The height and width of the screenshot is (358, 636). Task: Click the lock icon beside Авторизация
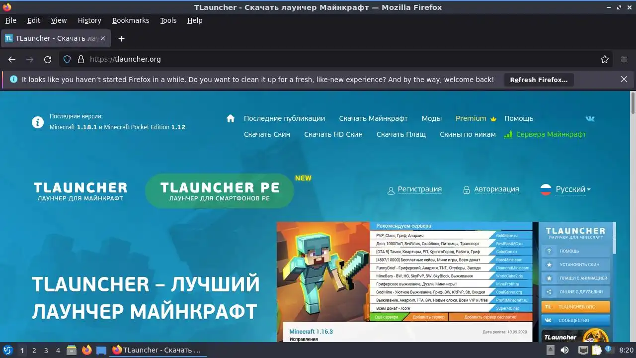tap(467, 190)
